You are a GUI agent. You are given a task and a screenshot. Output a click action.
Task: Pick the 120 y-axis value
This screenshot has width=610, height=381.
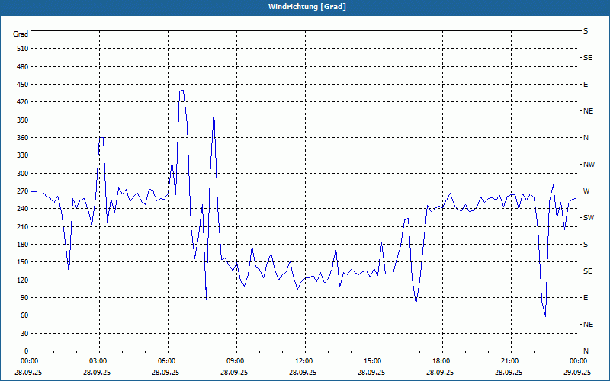(x=23, y=280)
